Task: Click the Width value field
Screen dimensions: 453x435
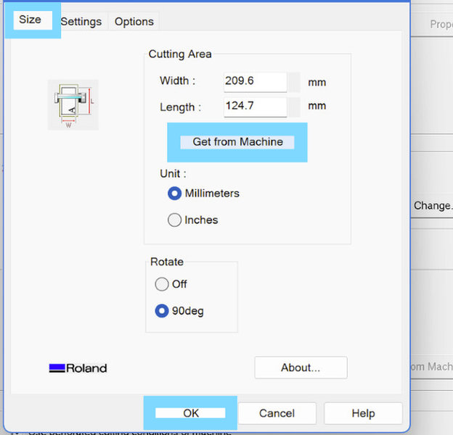Action: click(x=255, y=82)
